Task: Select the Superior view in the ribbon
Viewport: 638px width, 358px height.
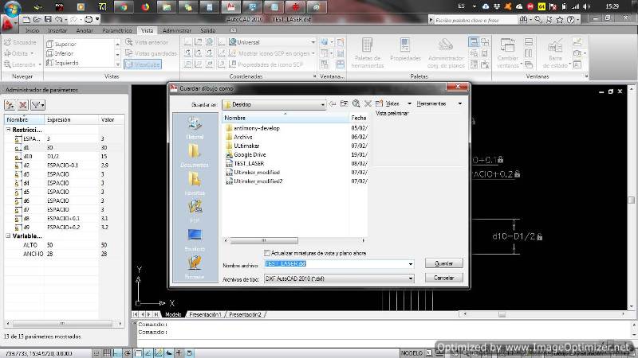Action: coord(62,44)
